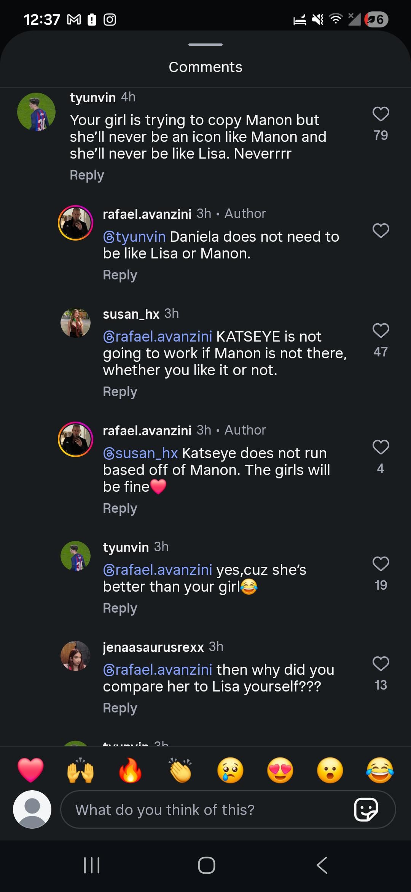This screenshot has width=411, height=892.
Task: Open the sticker/GIF picker in comment box
Action: (x=366, y=809)
